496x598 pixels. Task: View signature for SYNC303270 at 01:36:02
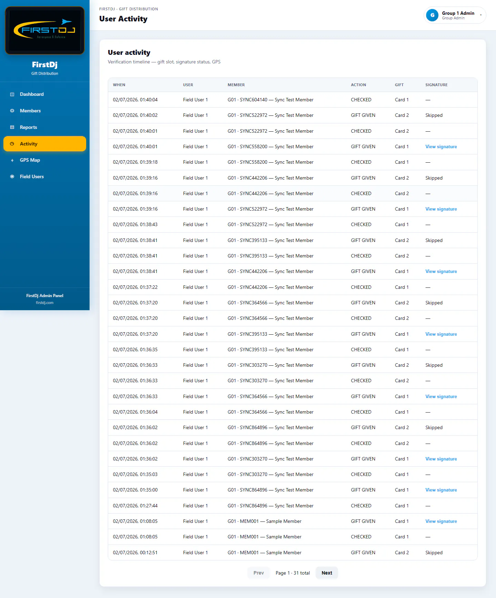coord(441,459)
